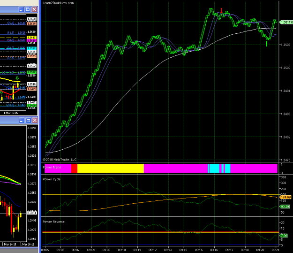Screen dimensions: 293x253
Task: Click the green 1.3537 price tag
Action: pos(31,72)
